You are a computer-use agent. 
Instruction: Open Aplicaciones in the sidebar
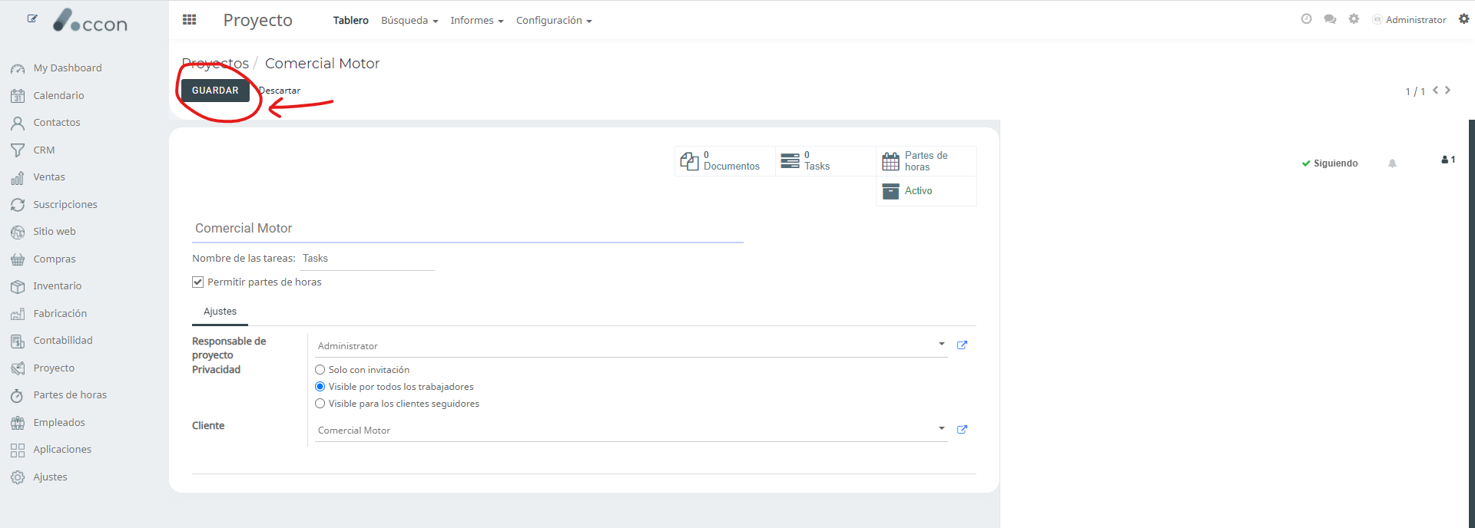62,450
